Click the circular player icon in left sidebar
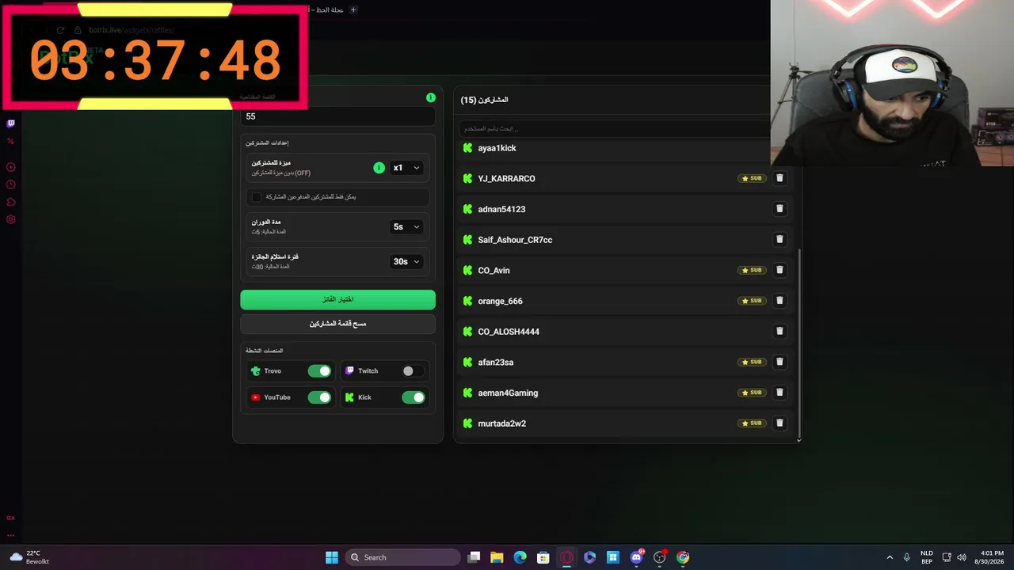1014x570 pixels. point(11,167)
